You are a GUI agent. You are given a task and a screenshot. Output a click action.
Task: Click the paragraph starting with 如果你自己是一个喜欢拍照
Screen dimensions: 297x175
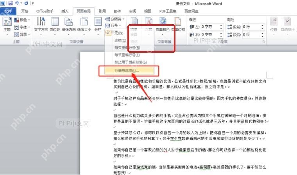(x=190, y=153)
